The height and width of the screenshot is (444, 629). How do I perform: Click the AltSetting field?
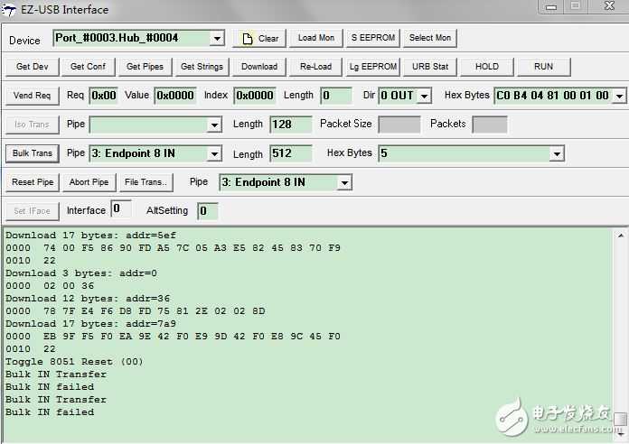coord(208,211)
